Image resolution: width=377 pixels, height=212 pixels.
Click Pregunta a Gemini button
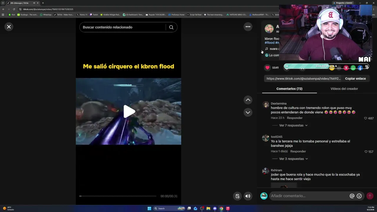[343, 3]
